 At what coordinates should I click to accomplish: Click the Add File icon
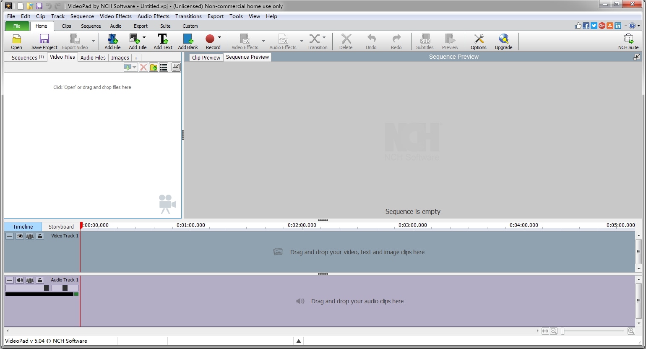pyautogui.click(x=112, y=39)
